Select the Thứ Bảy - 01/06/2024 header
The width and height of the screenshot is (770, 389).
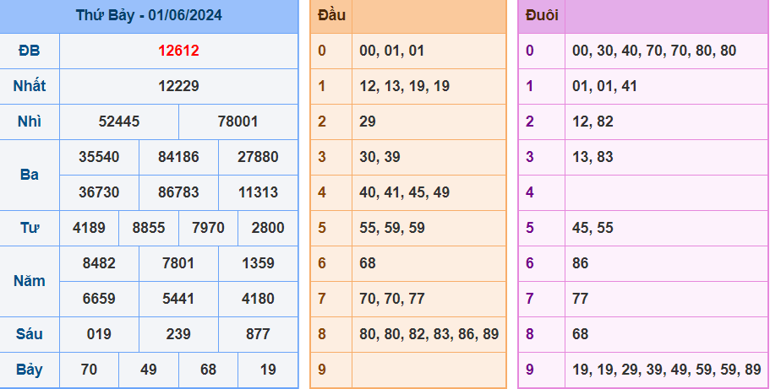pyautogui.click(x=149, y=15)
